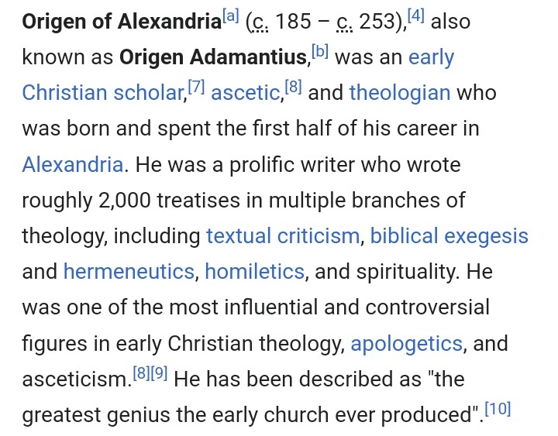Screen dimensions: 558x436
Task: Go to the "textual criticism" article
Action: coord(284,236)
